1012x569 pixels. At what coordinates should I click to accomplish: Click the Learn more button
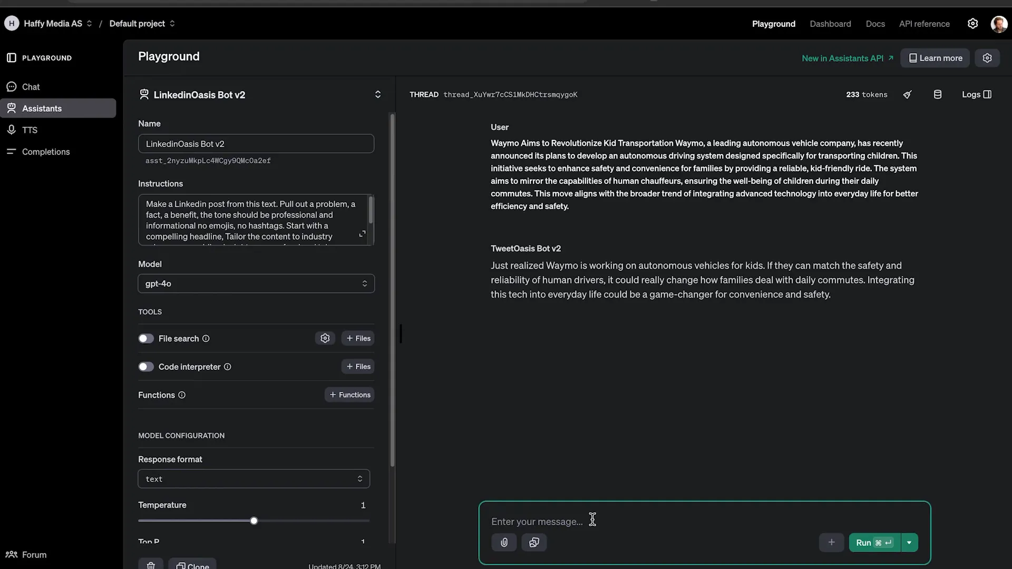pyautogui.click(x=935, y=58)
